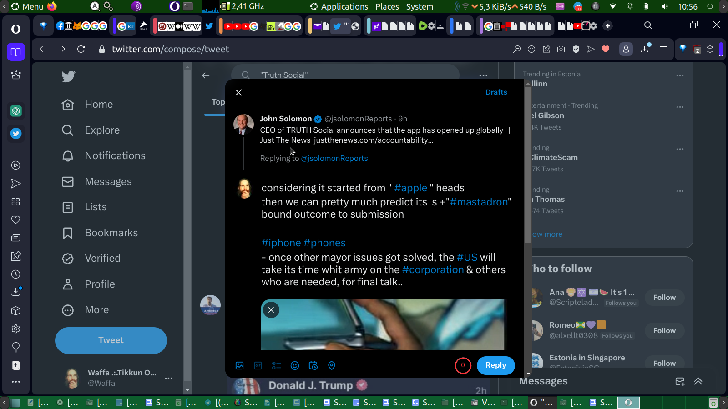This screenshot has height=409, width=728.
Task: Follow Romeo @alxellt0308
Action: 664,331
